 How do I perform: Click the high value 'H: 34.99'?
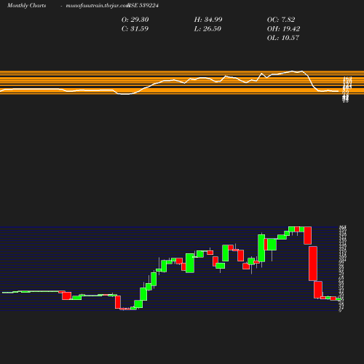pyautogui.click(x=208, y=20)
